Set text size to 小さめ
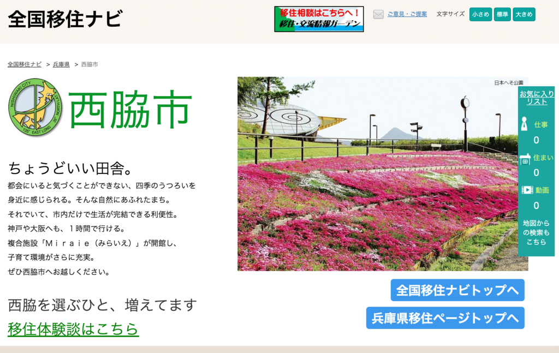 pyautogui.click(x=480, y=14)
